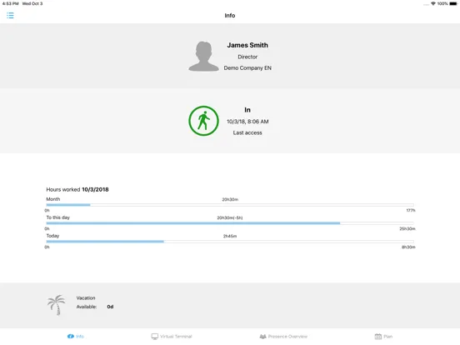460x345 pixels.
Task: Click the Month hours progress bar
Action: click(230, 205)
